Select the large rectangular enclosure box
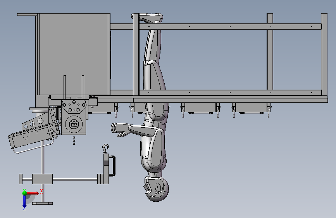Viewport: 336px width, 218px height. (74, 54)
